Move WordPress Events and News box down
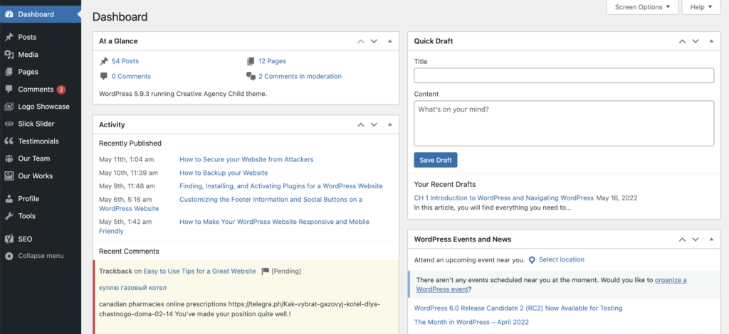 [696, 239]
